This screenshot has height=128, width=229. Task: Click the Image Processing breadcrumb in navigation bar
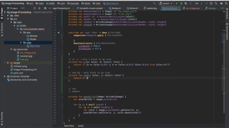pyautogui.click(x=13, y=3)
